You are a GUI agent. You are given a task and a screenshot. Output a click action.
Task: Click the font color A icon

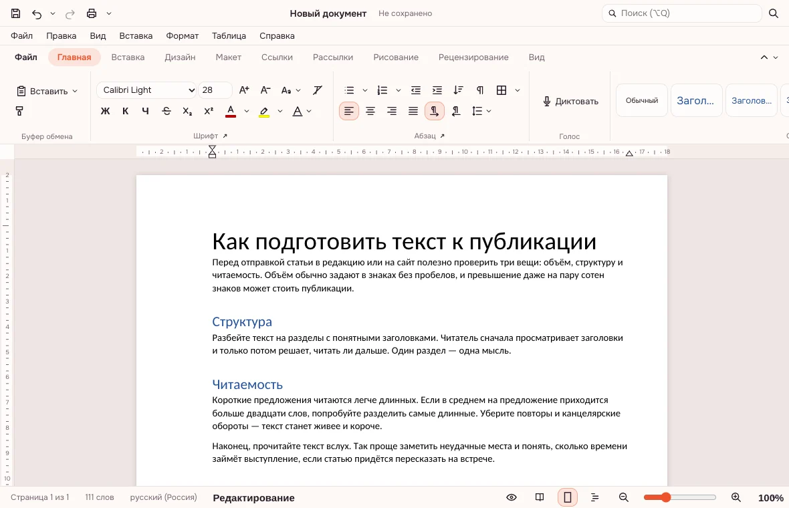click(x=231, y=111)
